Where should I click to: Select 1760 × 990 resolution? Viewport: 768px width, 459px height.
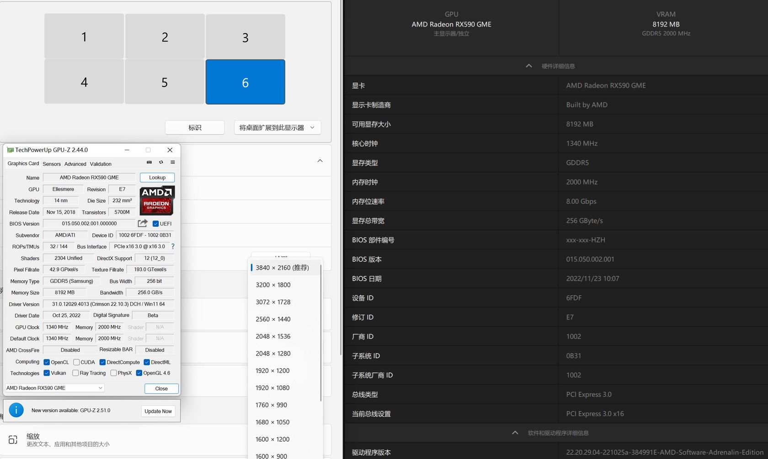(285, 405)
